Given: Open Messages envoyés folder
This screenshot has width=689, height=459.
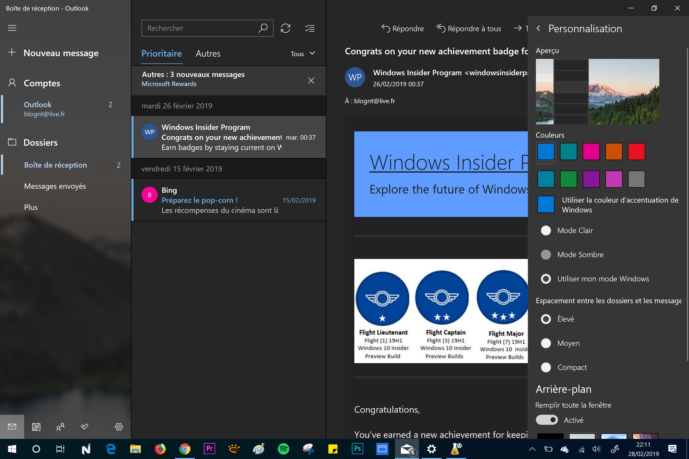Looking at the screenshot, I should [x=55, y=186].
